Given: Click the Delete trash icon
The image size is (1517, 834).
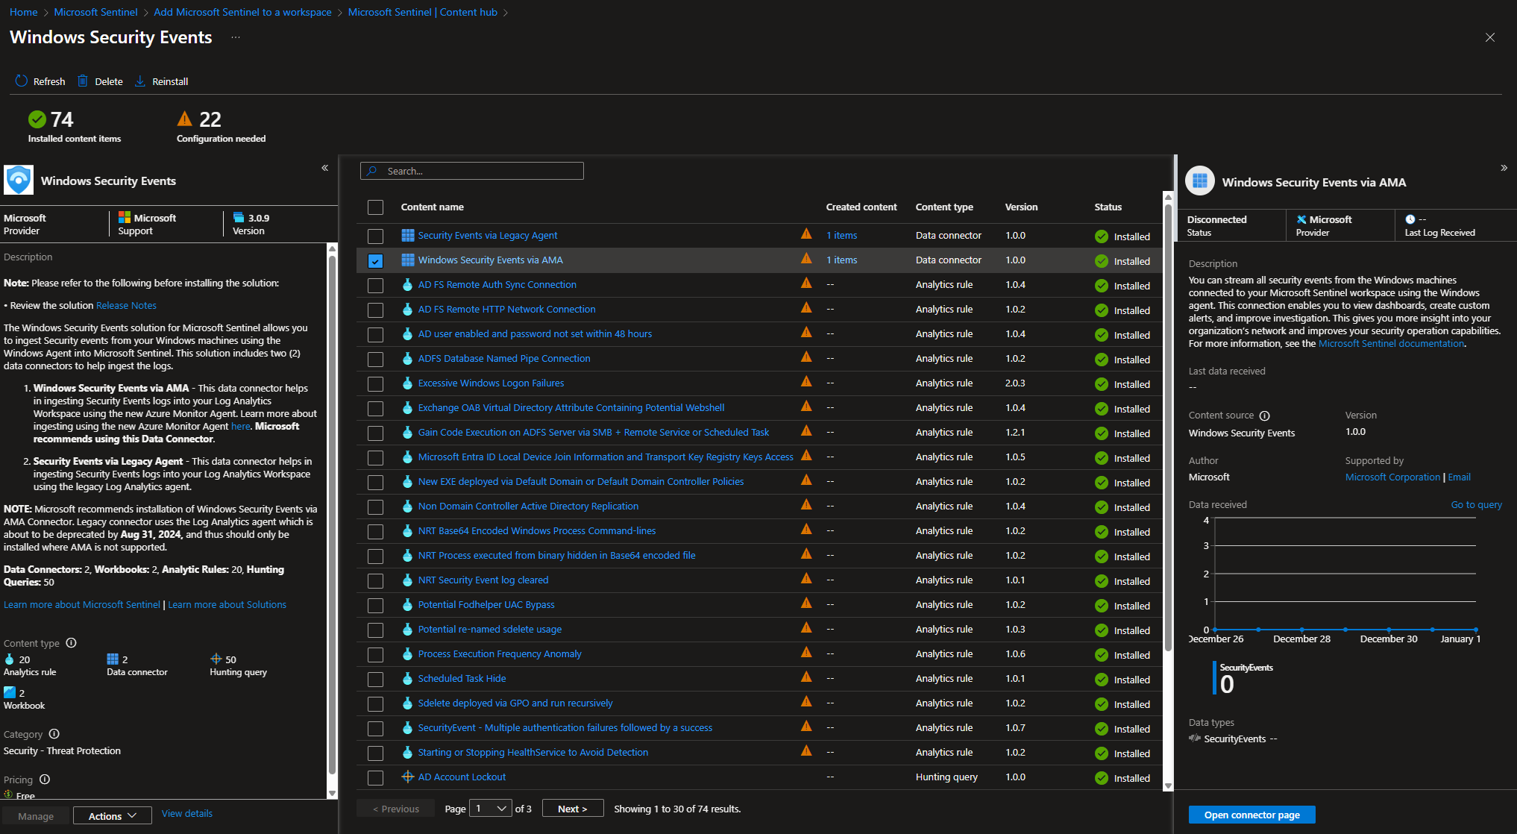Looking at the screenshot, I should click(83, 81).
